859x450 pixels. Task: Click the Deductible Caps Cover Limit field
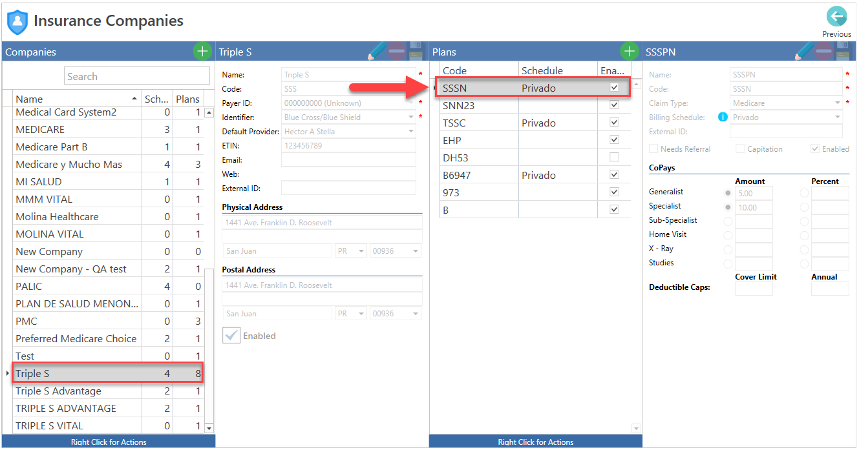[x=754, y=289]
